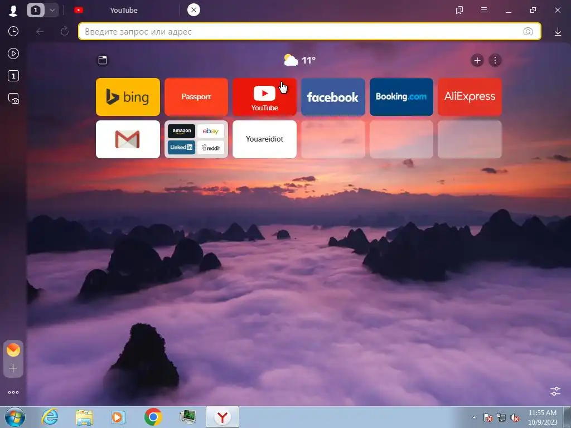571x428 pixels.
Task: Reload the page with refresh icon
Action: (65, 31)
